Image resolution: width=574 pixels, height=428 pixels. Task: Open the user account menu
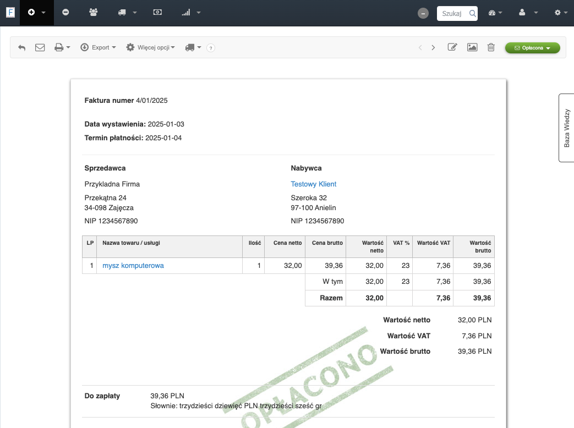pyautogui.click(x=528, y=13)
